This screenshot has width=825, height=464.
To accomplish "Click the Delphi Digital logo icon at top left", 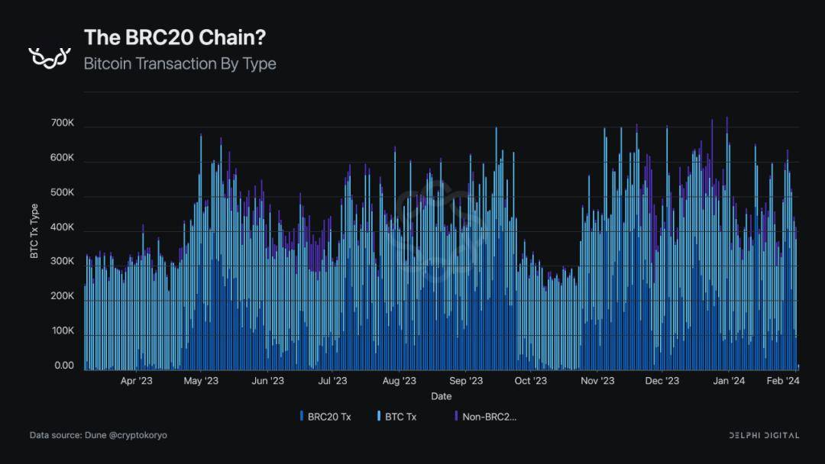I will click(50, 57).
